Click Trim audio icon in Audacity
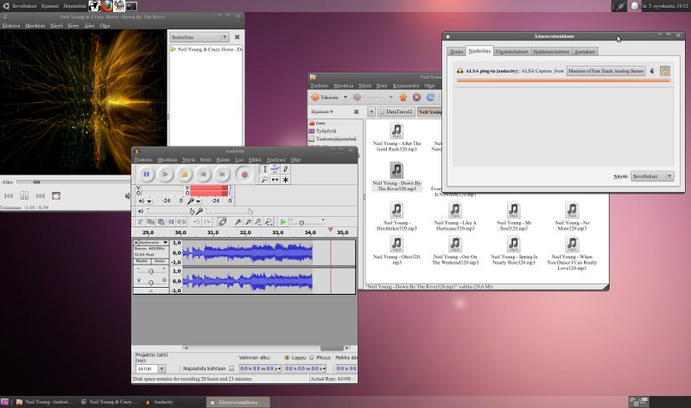This screenshot has width=691, height=408. point(171,222)
